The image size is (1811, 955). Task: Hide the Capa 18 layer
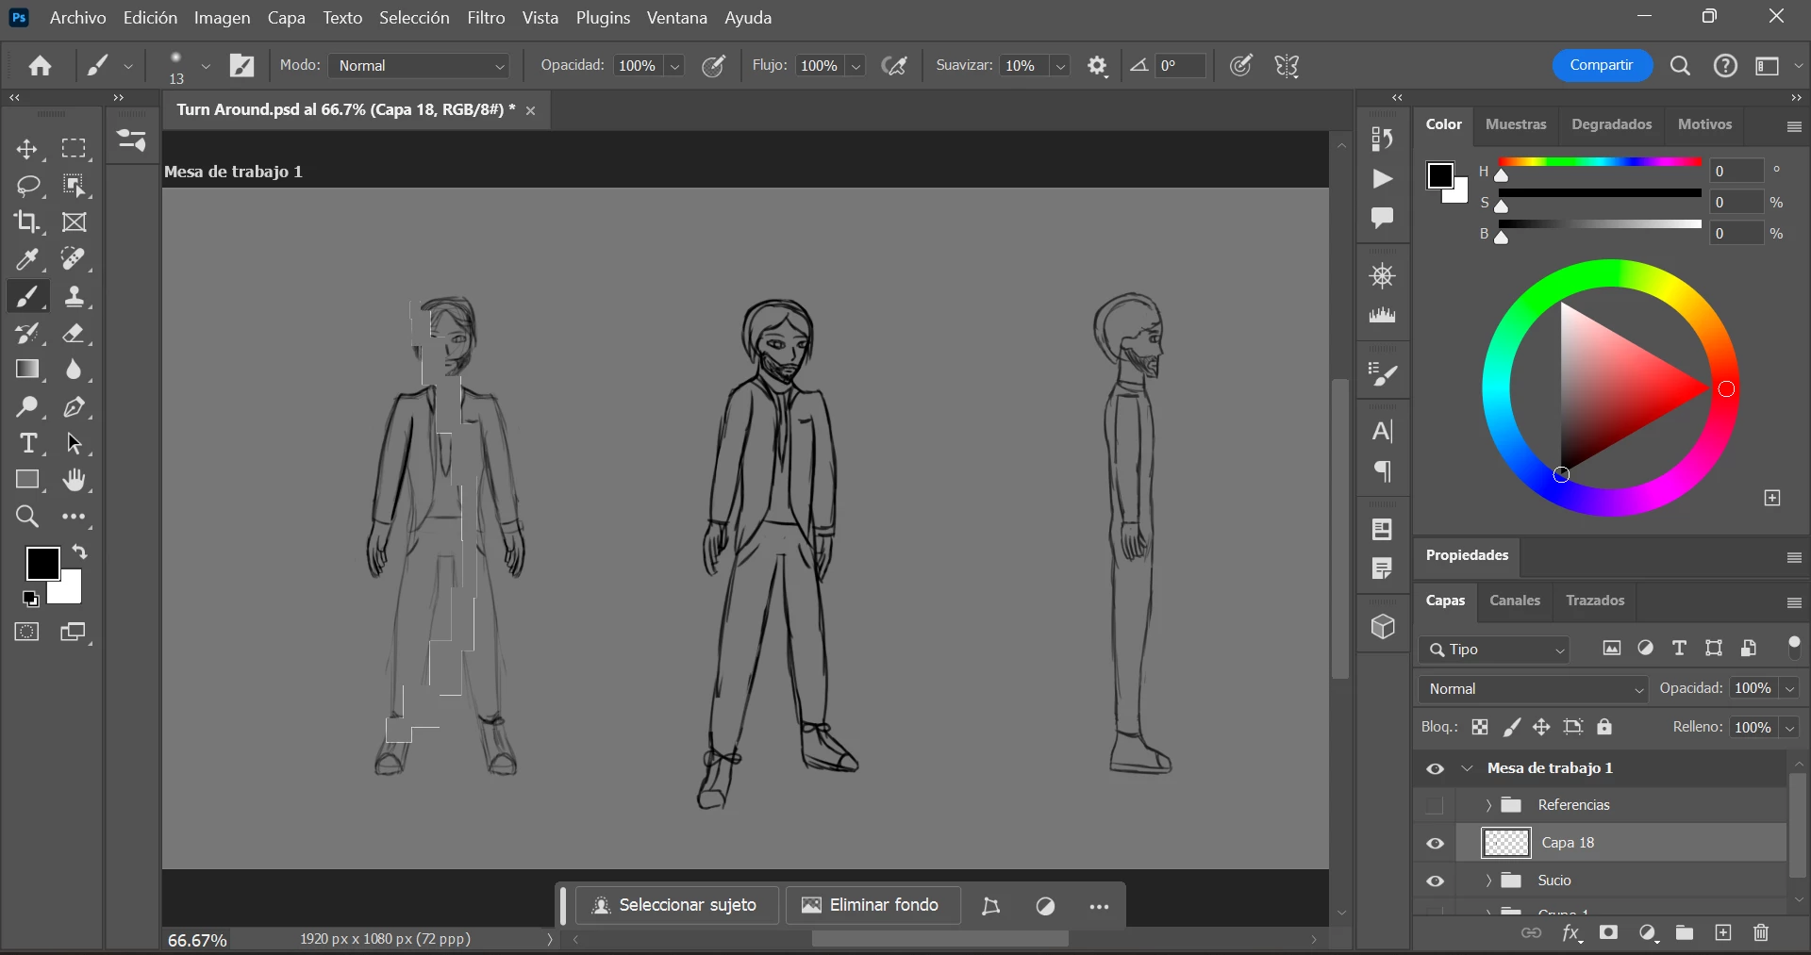click(x=1435, y=844)
